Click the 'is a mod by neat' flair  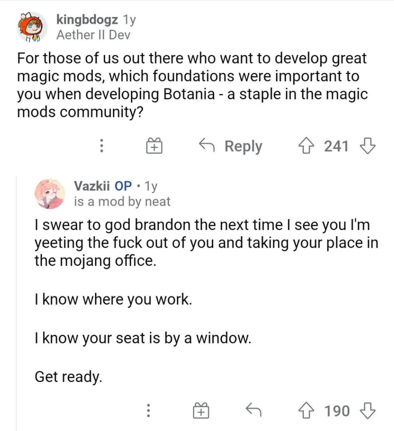click(x=122, y=202)
